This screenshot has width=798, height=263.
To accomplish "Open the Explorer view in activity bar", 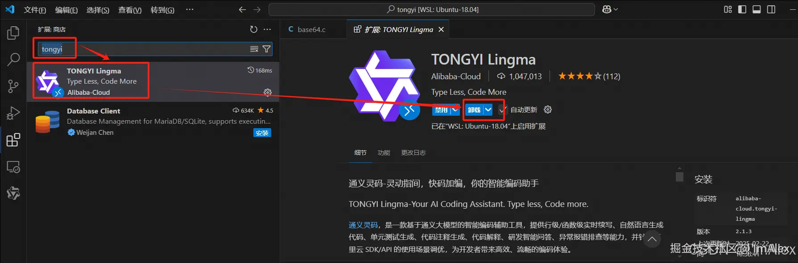I will (13, 32).
